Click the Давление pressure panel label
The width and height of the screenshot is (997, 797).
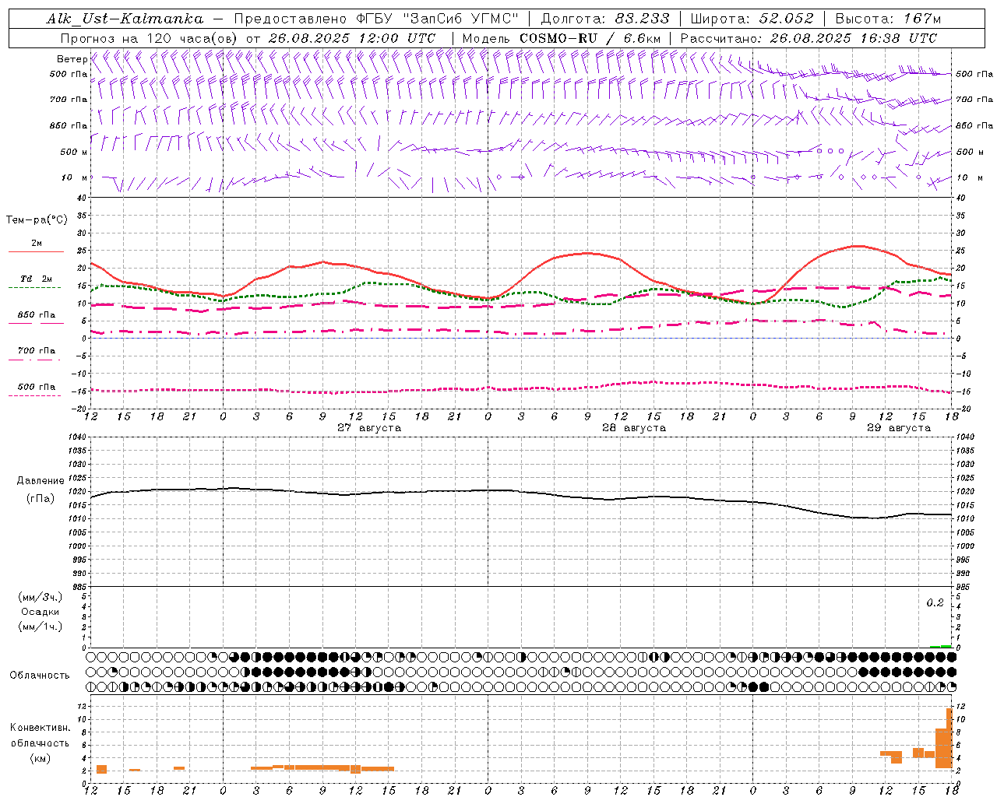click(41, 481)
